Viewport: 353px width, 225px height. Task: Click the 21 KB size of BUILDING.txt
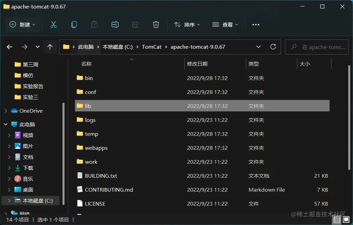[x=321, y=176]
